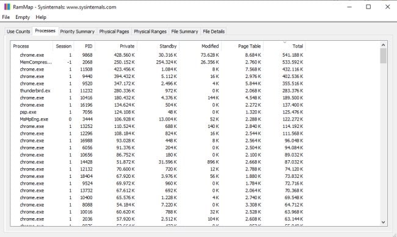
Task: Sort by the PID column header
Action: pyautogui.click(x=84, y=46)
